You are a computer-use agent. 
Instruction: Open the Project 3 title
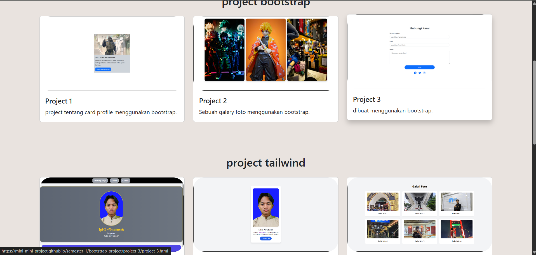[x=367, y=99]
